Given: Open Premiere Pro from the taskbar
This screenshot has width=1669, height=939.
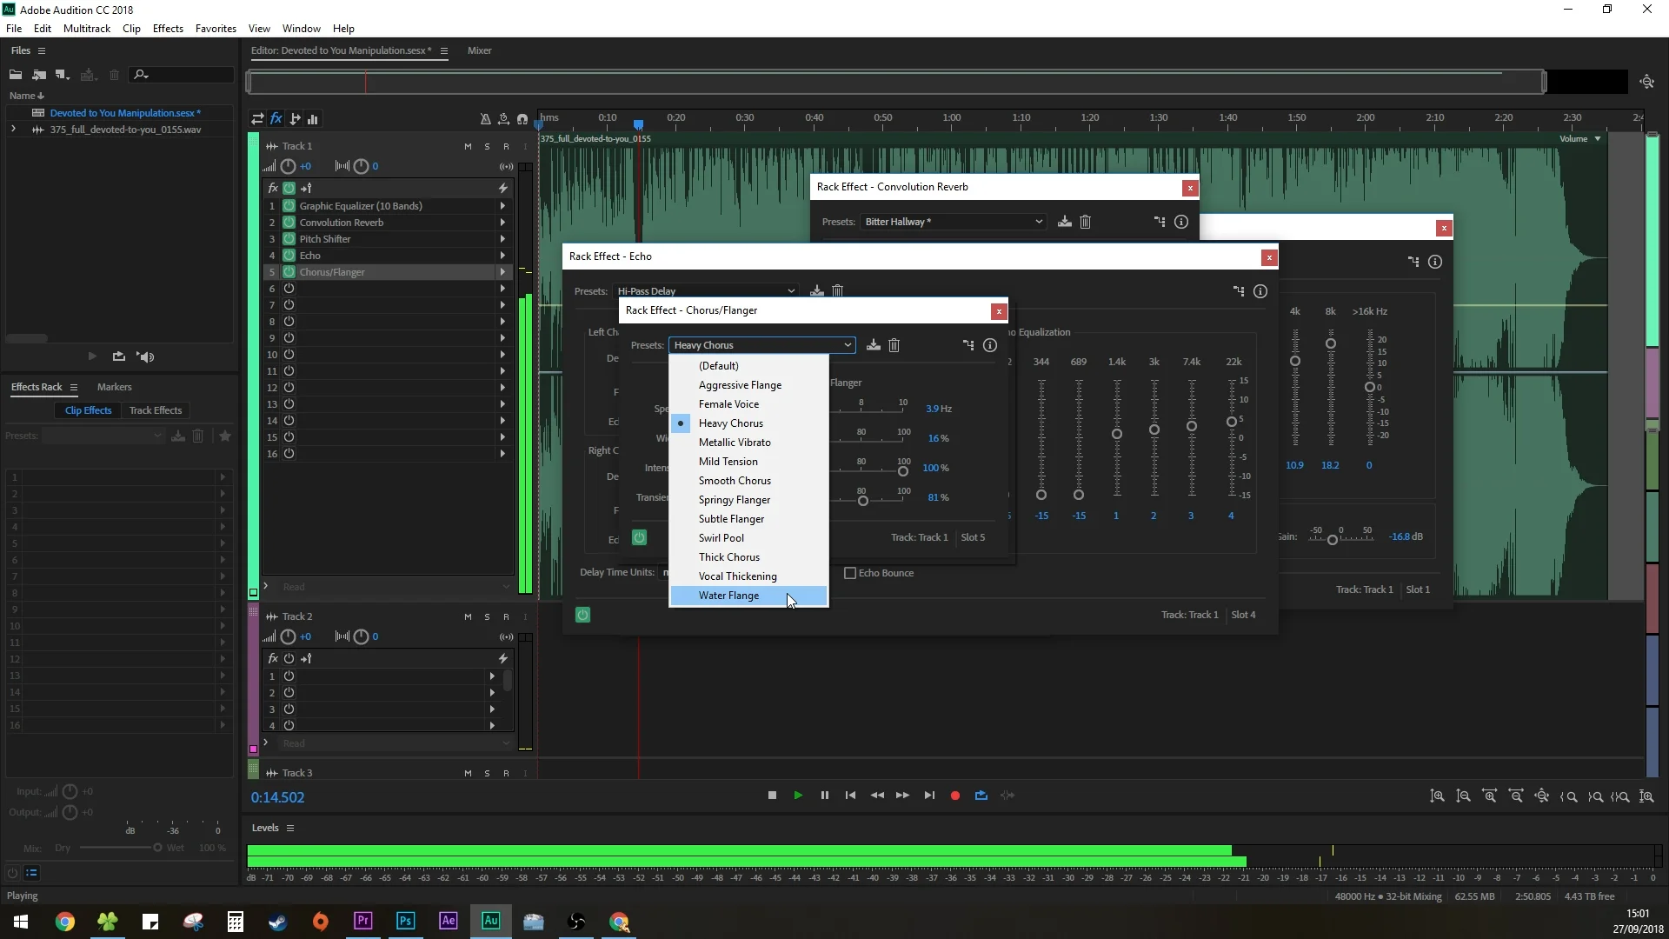Looking at the screenshot, I should pos(363,921).
